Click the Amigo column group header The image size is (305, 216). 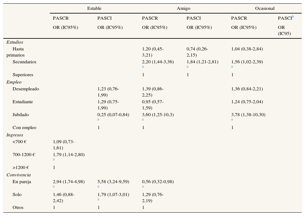click(183, 9)
